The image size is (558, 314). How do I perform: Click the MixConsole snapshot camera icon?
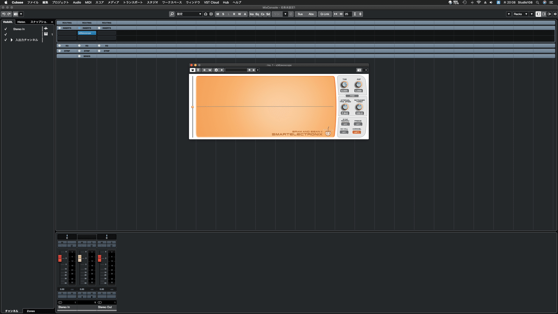(x=16, y=14)
